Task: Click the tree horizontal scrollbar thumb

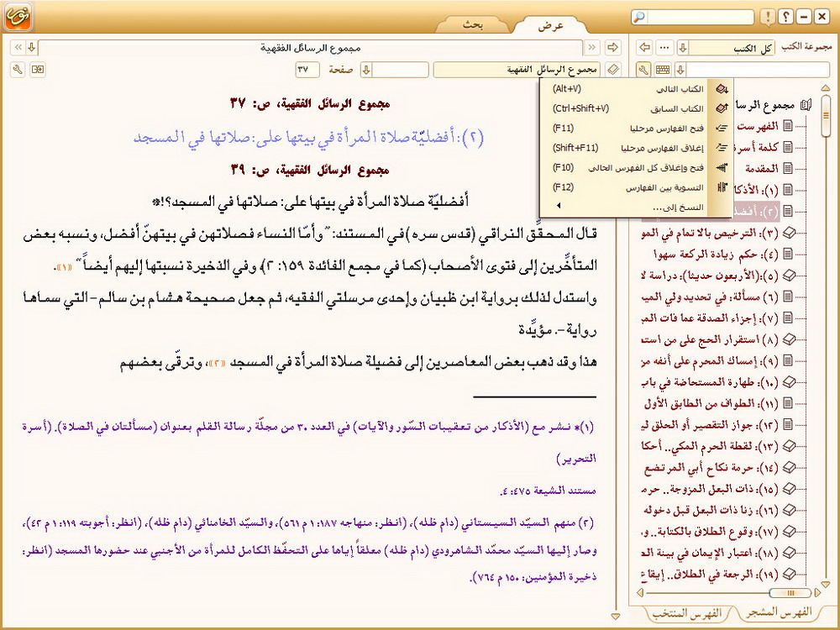Action: click(790, 592)
